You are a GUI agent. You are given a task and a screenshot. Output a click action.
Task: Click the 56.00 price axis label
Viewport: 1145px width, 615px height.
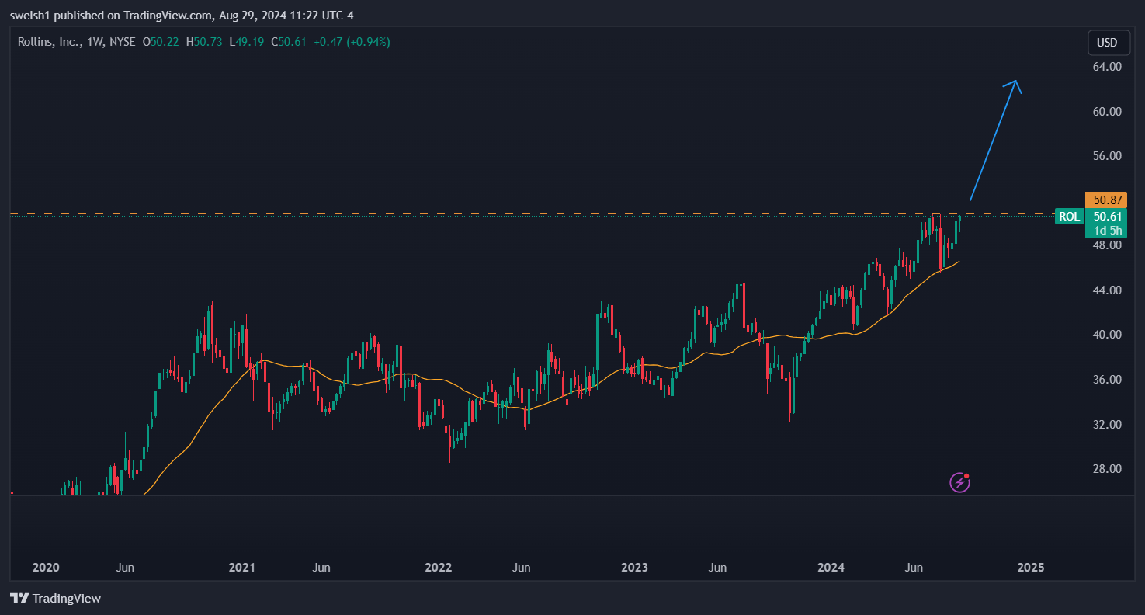tap(1106, 155)
